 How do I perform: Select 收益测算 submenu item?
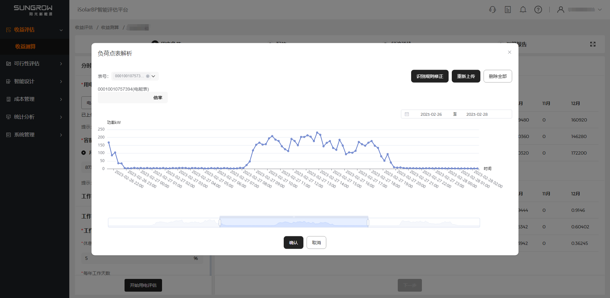pyautogui.click(x=25, y=46)
